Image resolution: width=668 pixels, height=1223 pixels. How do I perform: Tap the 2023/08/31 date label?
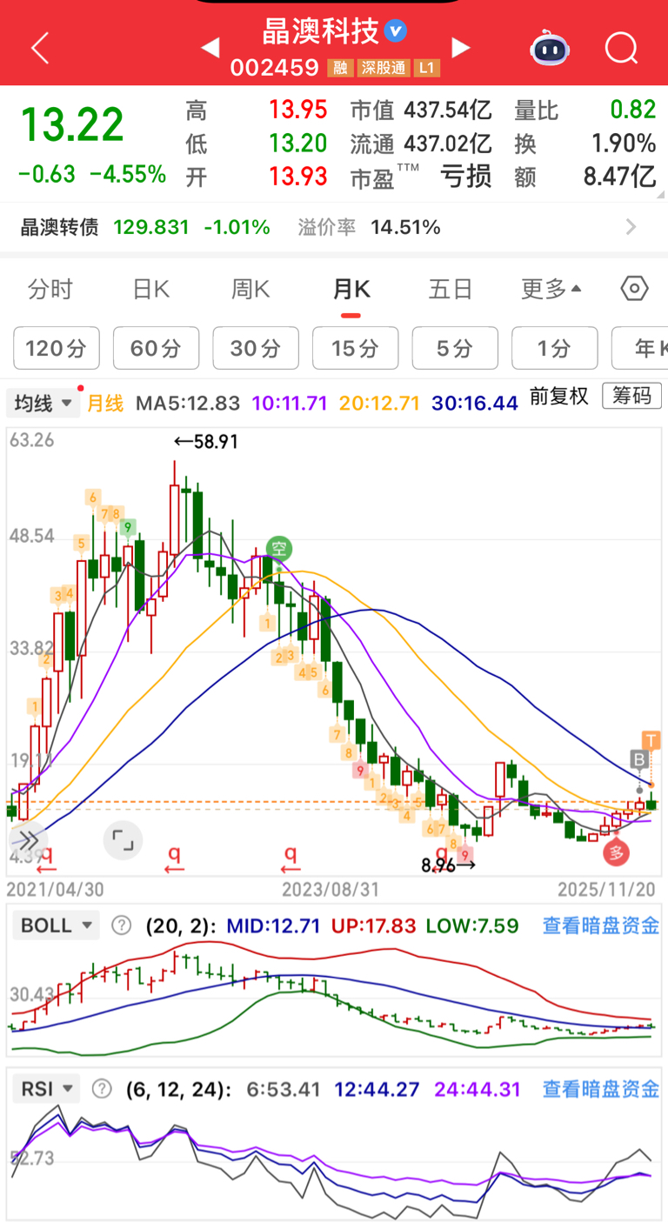click(x=331, y=889)
